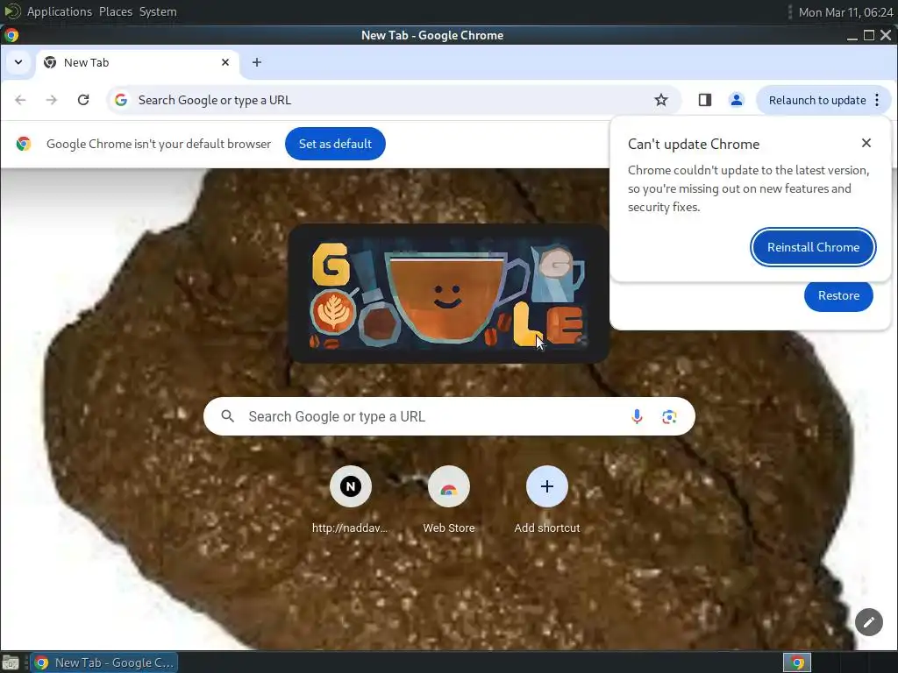Viewport: 898px width, 673px height.
Task: Customize this page with pencil icon
Action: pos(869,622)
